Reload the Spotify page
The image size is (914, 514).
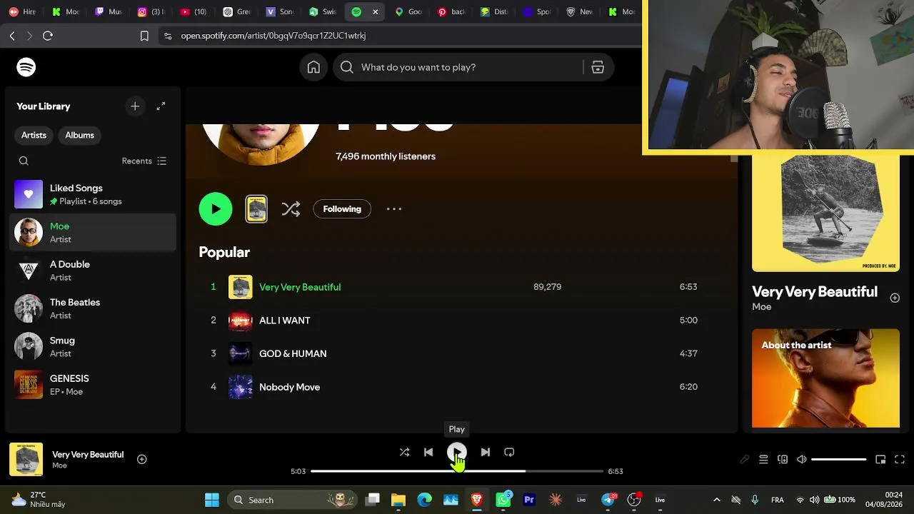pyautogui.click(x=48, y=36)
